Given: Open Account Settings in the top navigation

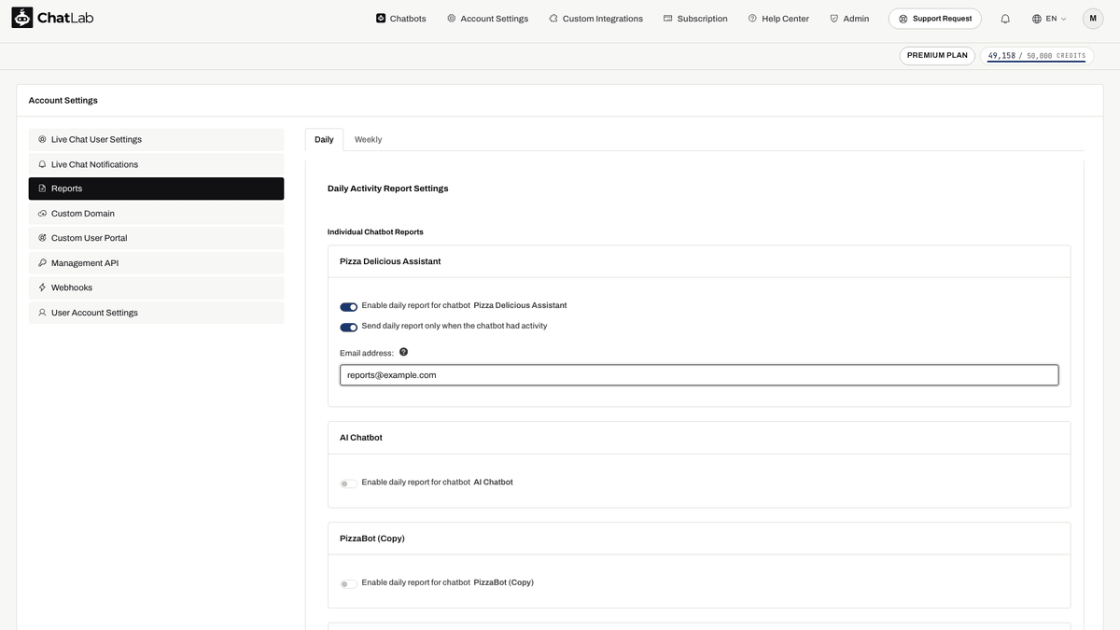Looking at the screenshot, I should [x=487, y=18].
